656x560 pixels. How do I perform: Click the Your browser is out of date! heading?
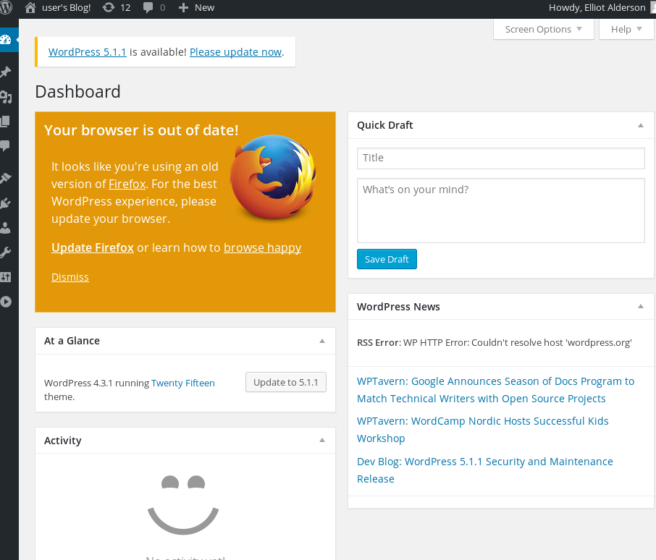[141, 130]
